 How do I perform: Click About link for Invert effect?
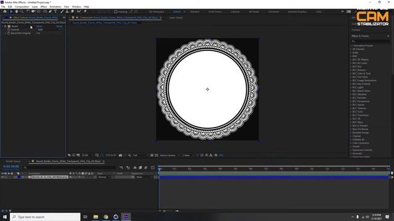tap(59, 26)
